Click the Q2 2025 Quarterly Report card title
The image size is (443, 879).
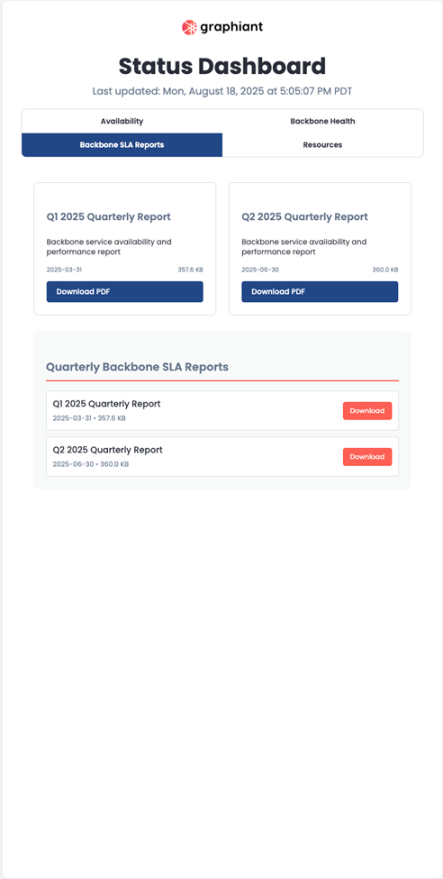pos(304,217)
